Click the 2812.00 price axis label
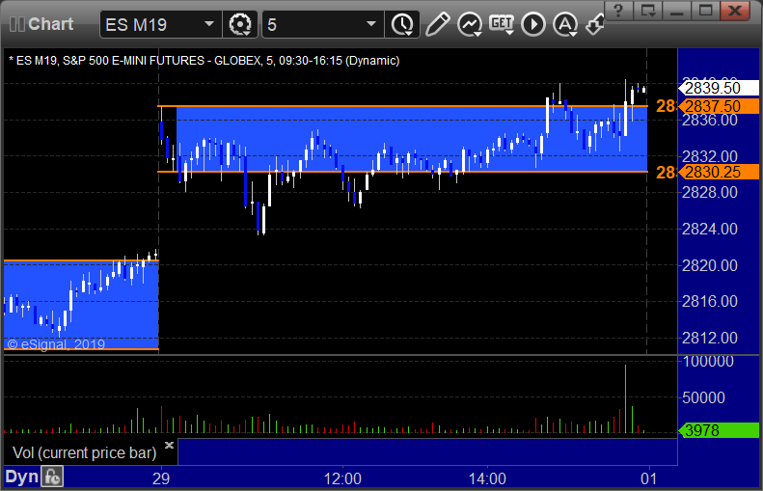This screenshot has height=491, width=763. pyautogui.click(x=710, y=338)
